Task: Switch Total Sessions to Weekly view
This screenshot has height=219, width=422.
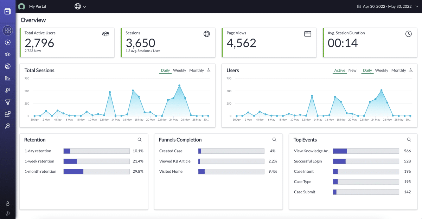Action: pos(179,70)
